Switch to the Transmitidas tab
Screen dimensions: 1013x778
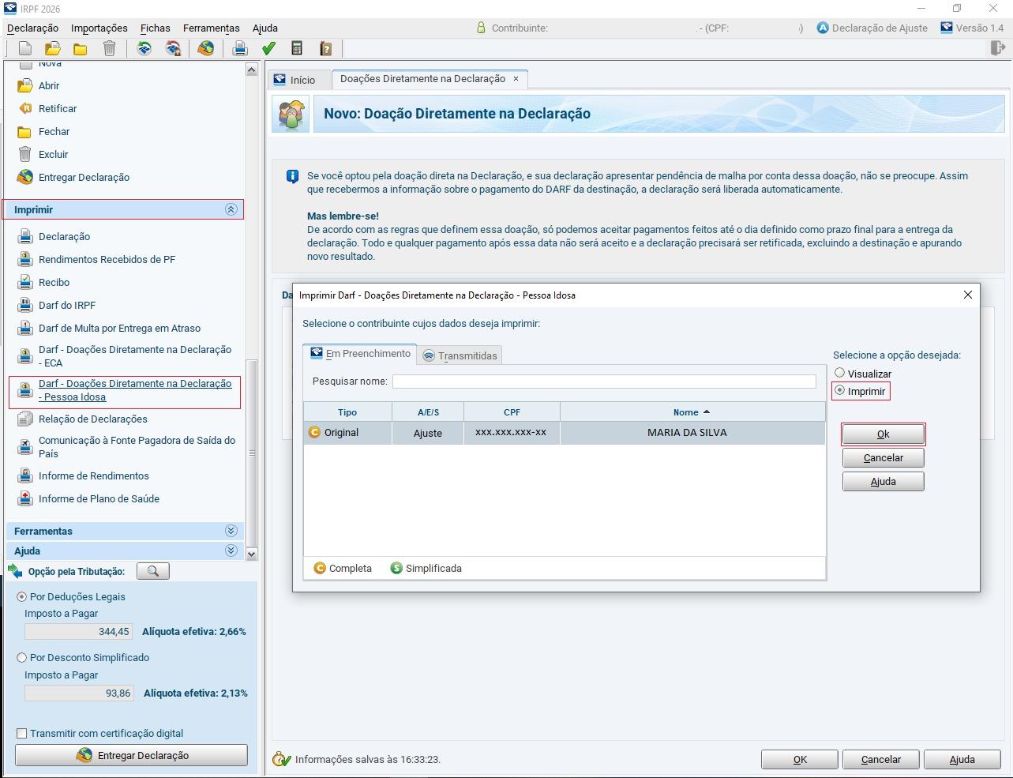coord(460,355)
